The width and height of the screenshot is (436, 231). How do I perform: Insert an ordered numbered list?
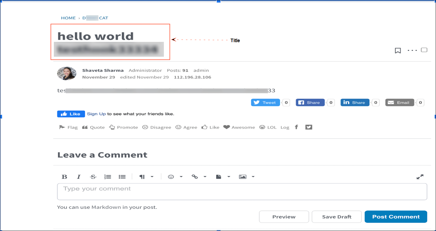[x=108, y=177]
